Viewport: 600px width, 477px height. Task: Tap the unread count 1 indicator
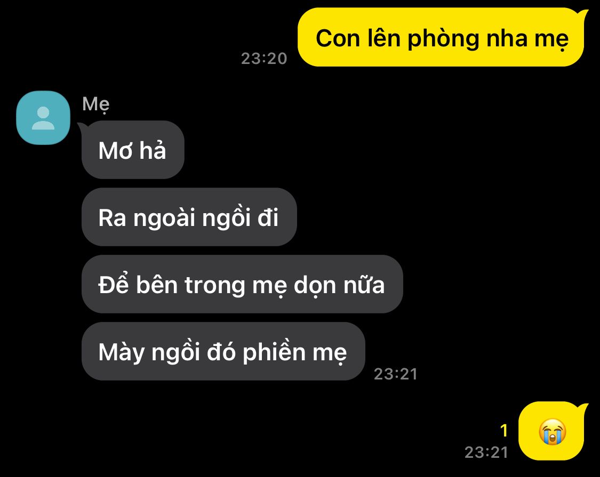click(x=505, y=431)
